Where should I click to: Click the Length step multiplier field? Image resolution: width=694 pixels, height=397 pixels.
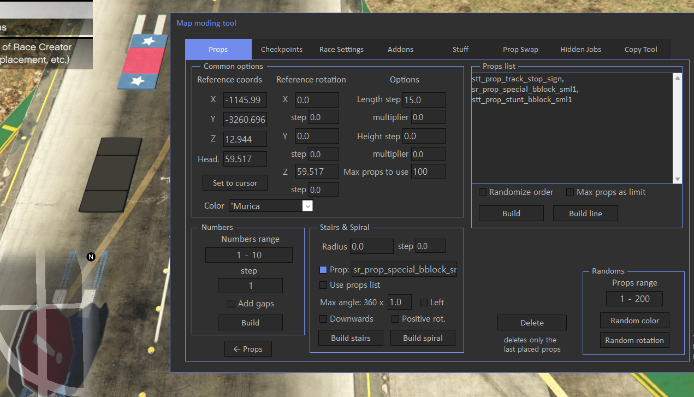click(x=429, y=117)
